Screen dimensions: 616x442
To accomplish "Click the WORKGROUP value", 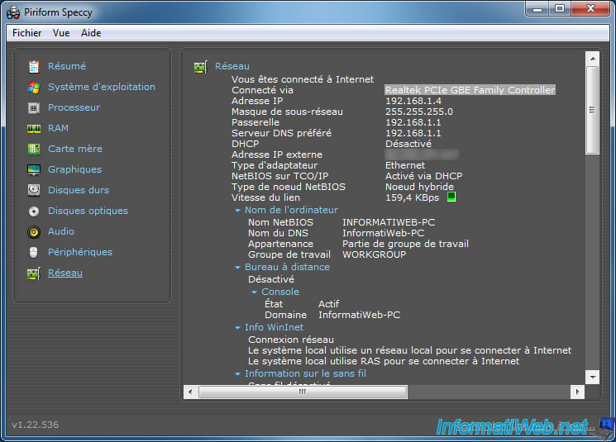I will tap(375, 254).
